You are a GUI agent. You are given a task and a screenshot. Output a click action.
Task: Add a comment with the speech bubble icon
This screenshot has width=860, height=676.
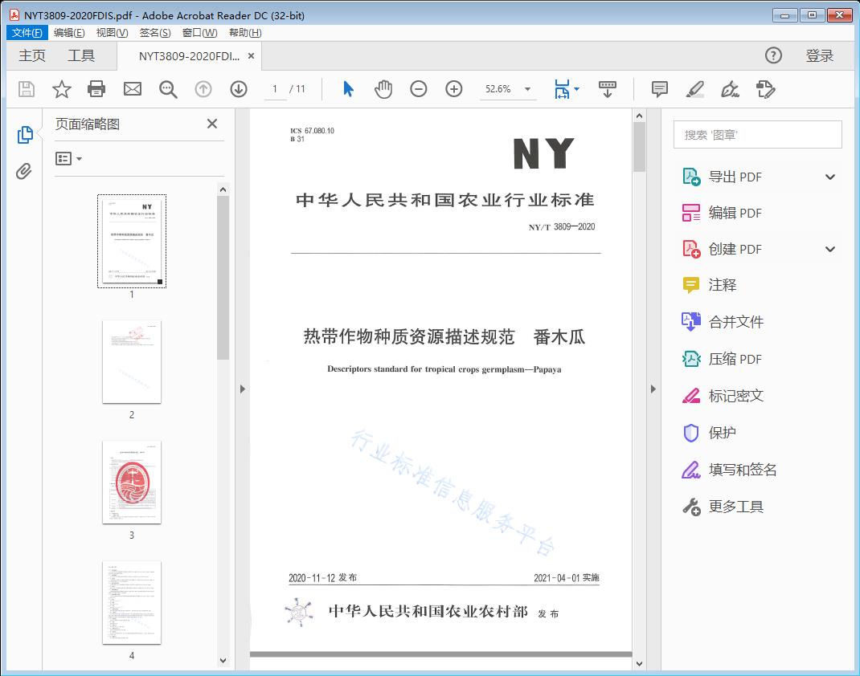[x=659, y=89]
